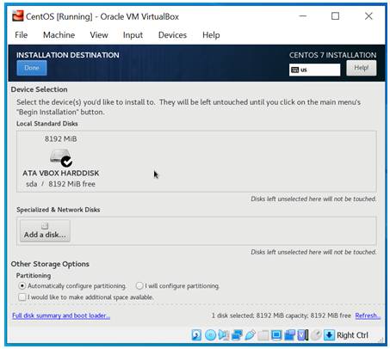
Task: Open the View menu
Action: coord(99,35)
